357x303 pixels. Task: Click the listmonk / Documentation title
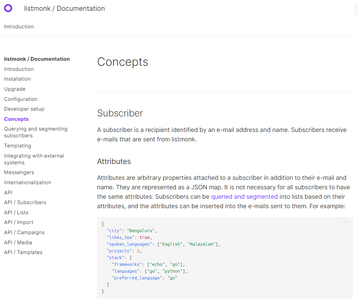point(64,8)
